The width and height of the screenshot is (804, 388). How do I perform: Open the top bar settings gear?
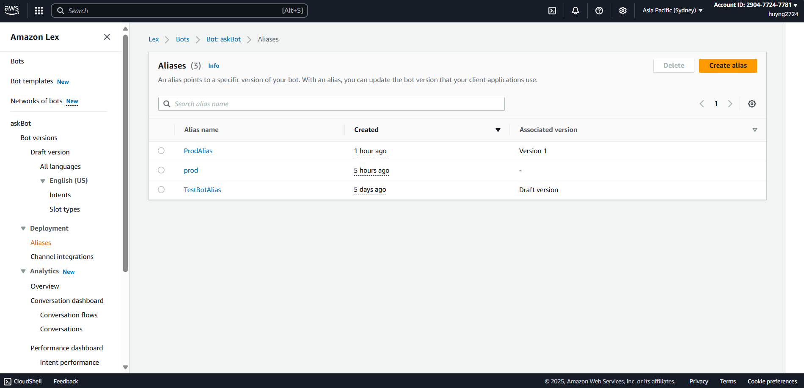pyautogui.click(x=623, y=11)
